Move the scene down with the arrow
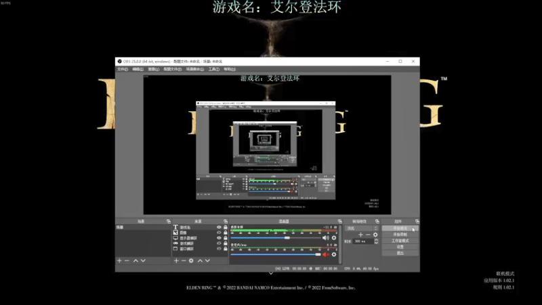 point(143,261)
